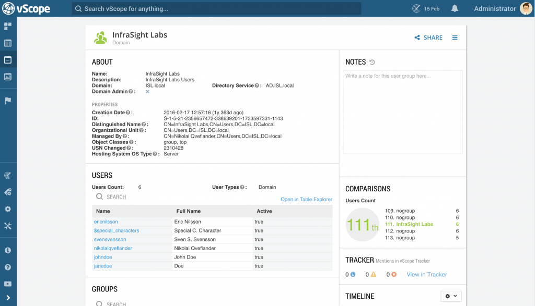The width and height of the screenshot is (535, 306).
Task: Open the tag with gear sidebar icon
Action: point(8,192)
